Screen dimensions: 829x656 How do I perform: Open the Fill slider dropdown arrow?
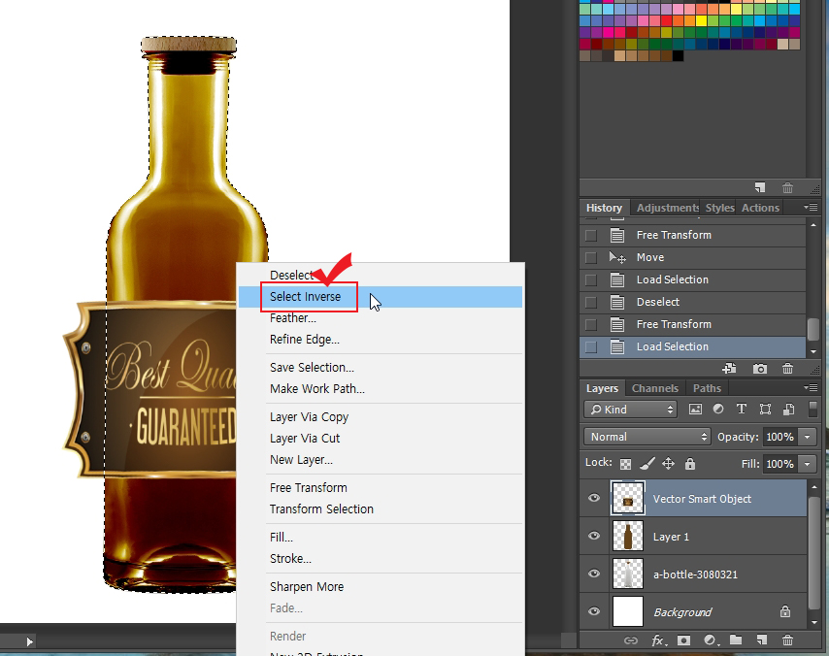[807, 464]
